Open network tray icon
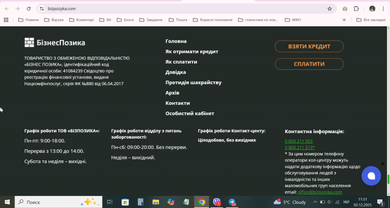 [337, 202]
